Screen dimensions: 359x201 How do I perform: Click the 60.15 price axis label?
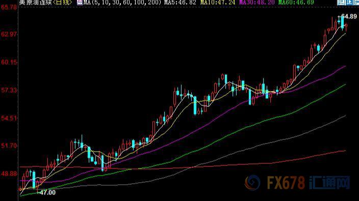pos(9,62)
